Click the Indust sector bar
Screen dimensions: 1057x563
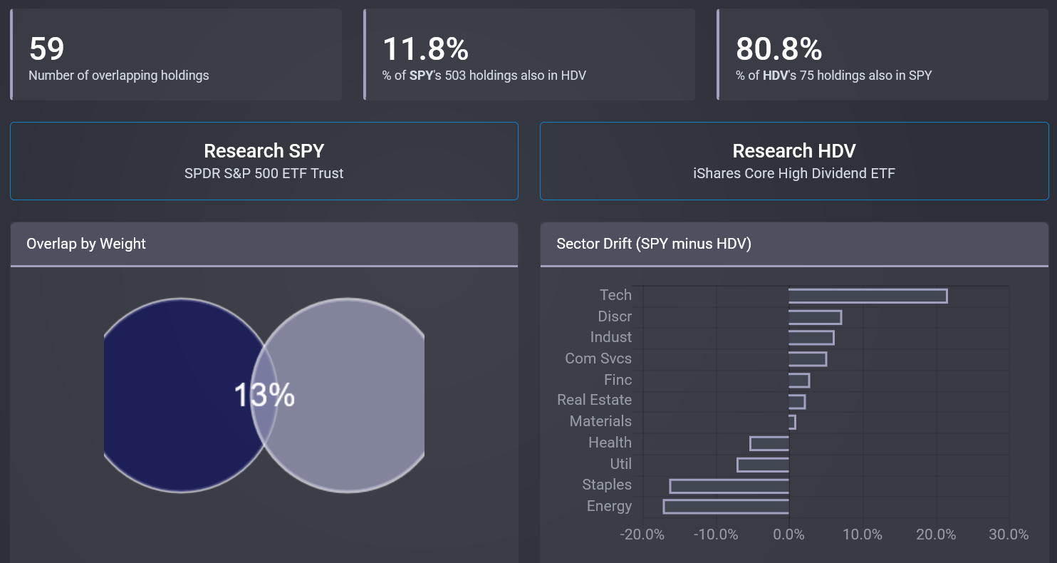click(811, 338)
